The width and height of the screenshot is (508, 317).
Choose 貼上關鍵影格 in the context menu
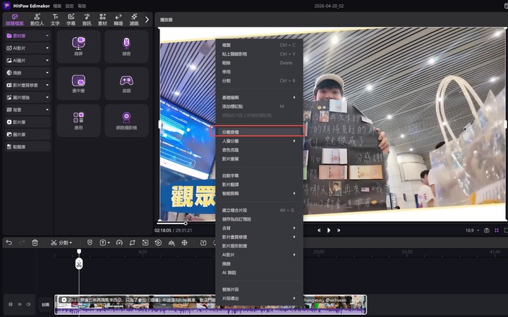coord(259,54)
